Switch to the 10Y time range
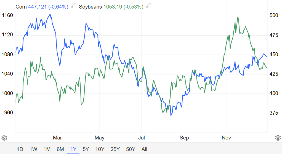This screenshot has height=156, width=282. pyautogui.click(x=100, y=149)
